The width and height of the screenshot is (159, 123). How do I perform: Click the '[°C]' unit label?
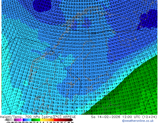click(58, 117)
